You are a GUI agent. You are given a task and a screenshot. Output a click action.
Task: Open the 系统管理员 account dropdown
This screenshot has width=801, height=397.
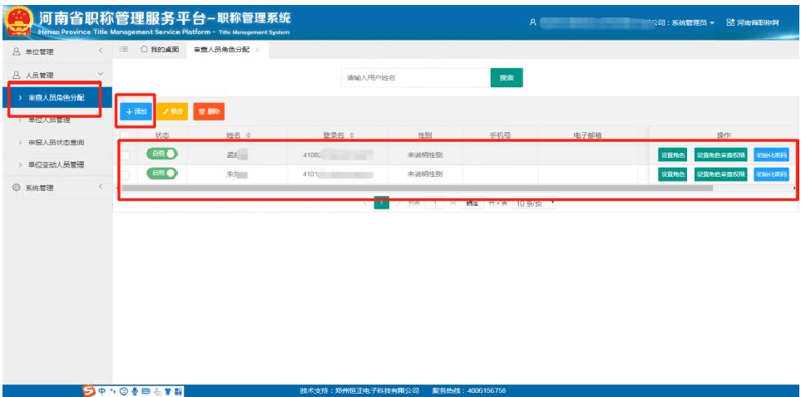(x=693, y=23)
